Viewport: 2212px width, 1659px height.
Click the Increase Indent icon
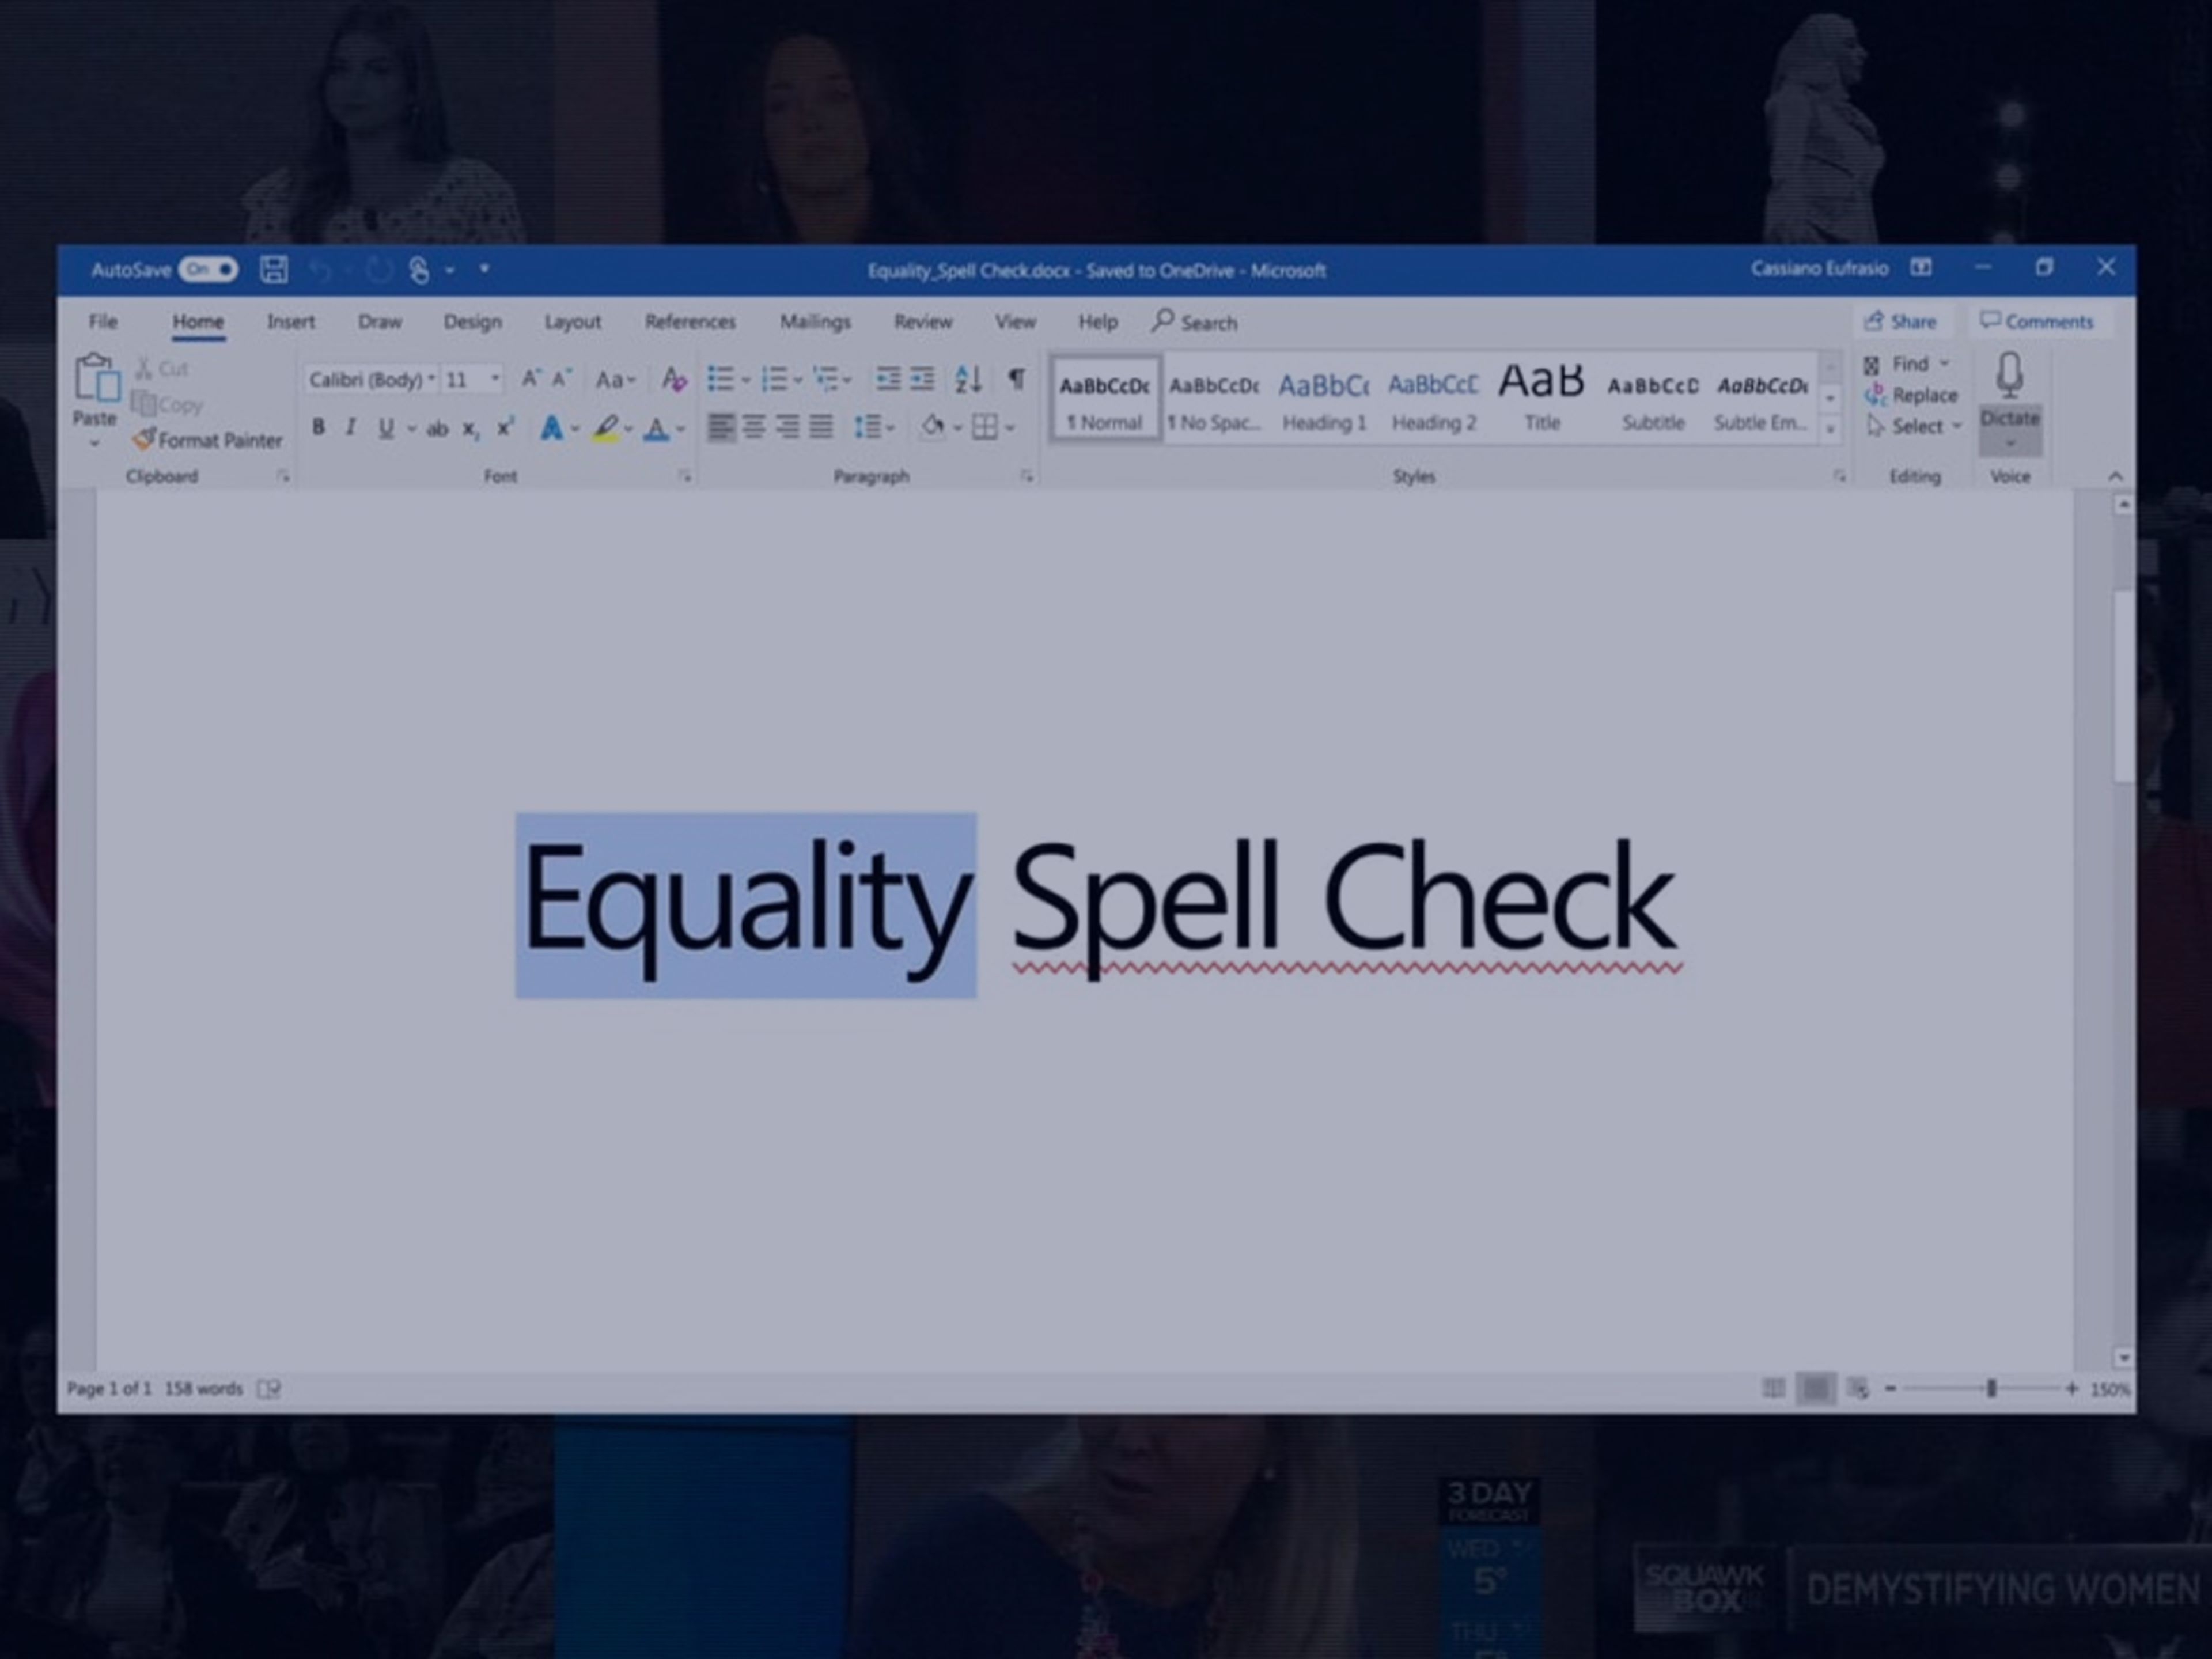coord(923,378)
